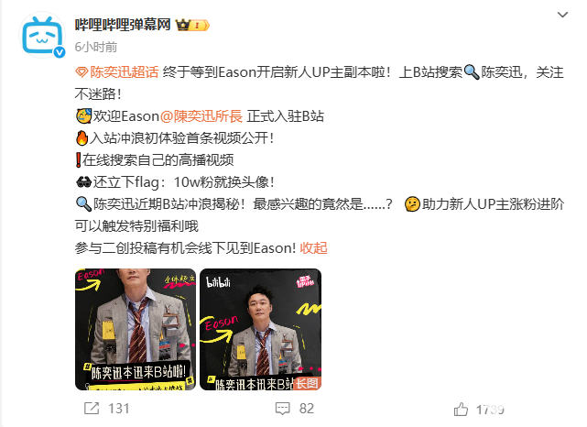The height and width of the screenshot is (427, 587).
Task: Open the crown membership level badge
Action: 192,25
